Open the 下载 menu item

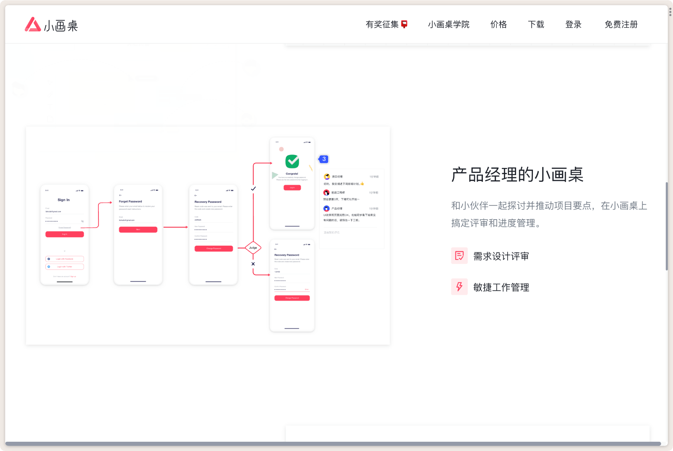(x=536, y=24)
